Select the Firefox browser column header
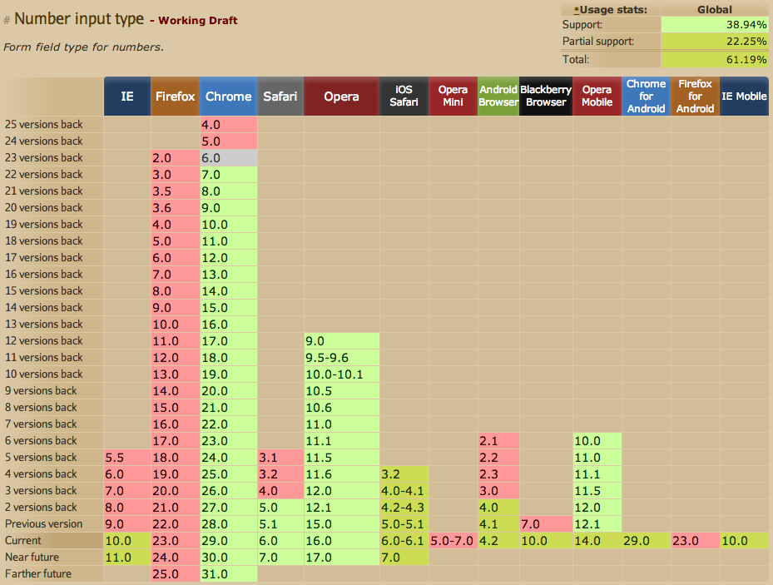Viewport: 773px width, 585px height. (175, 97)
